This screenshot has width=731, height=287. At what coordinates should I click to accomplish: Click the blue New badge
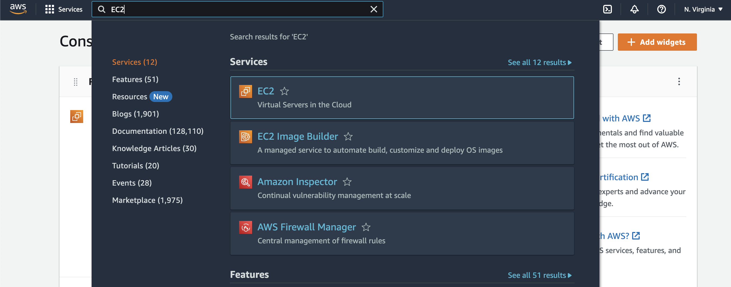(161, 97)
